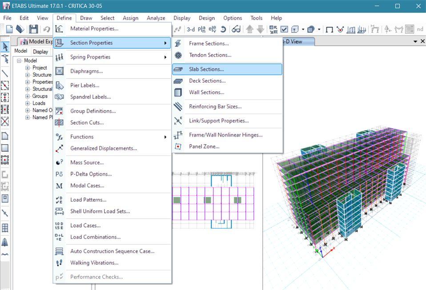Set default 3-d view icon
Image resolution: width=426 pixels, height=290 pixels.
point(190,29)
